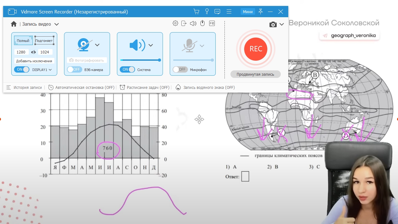This screenshot has width=398, height=224.
Task: Click the webcam icon
Action: click(x=83, y=45)
